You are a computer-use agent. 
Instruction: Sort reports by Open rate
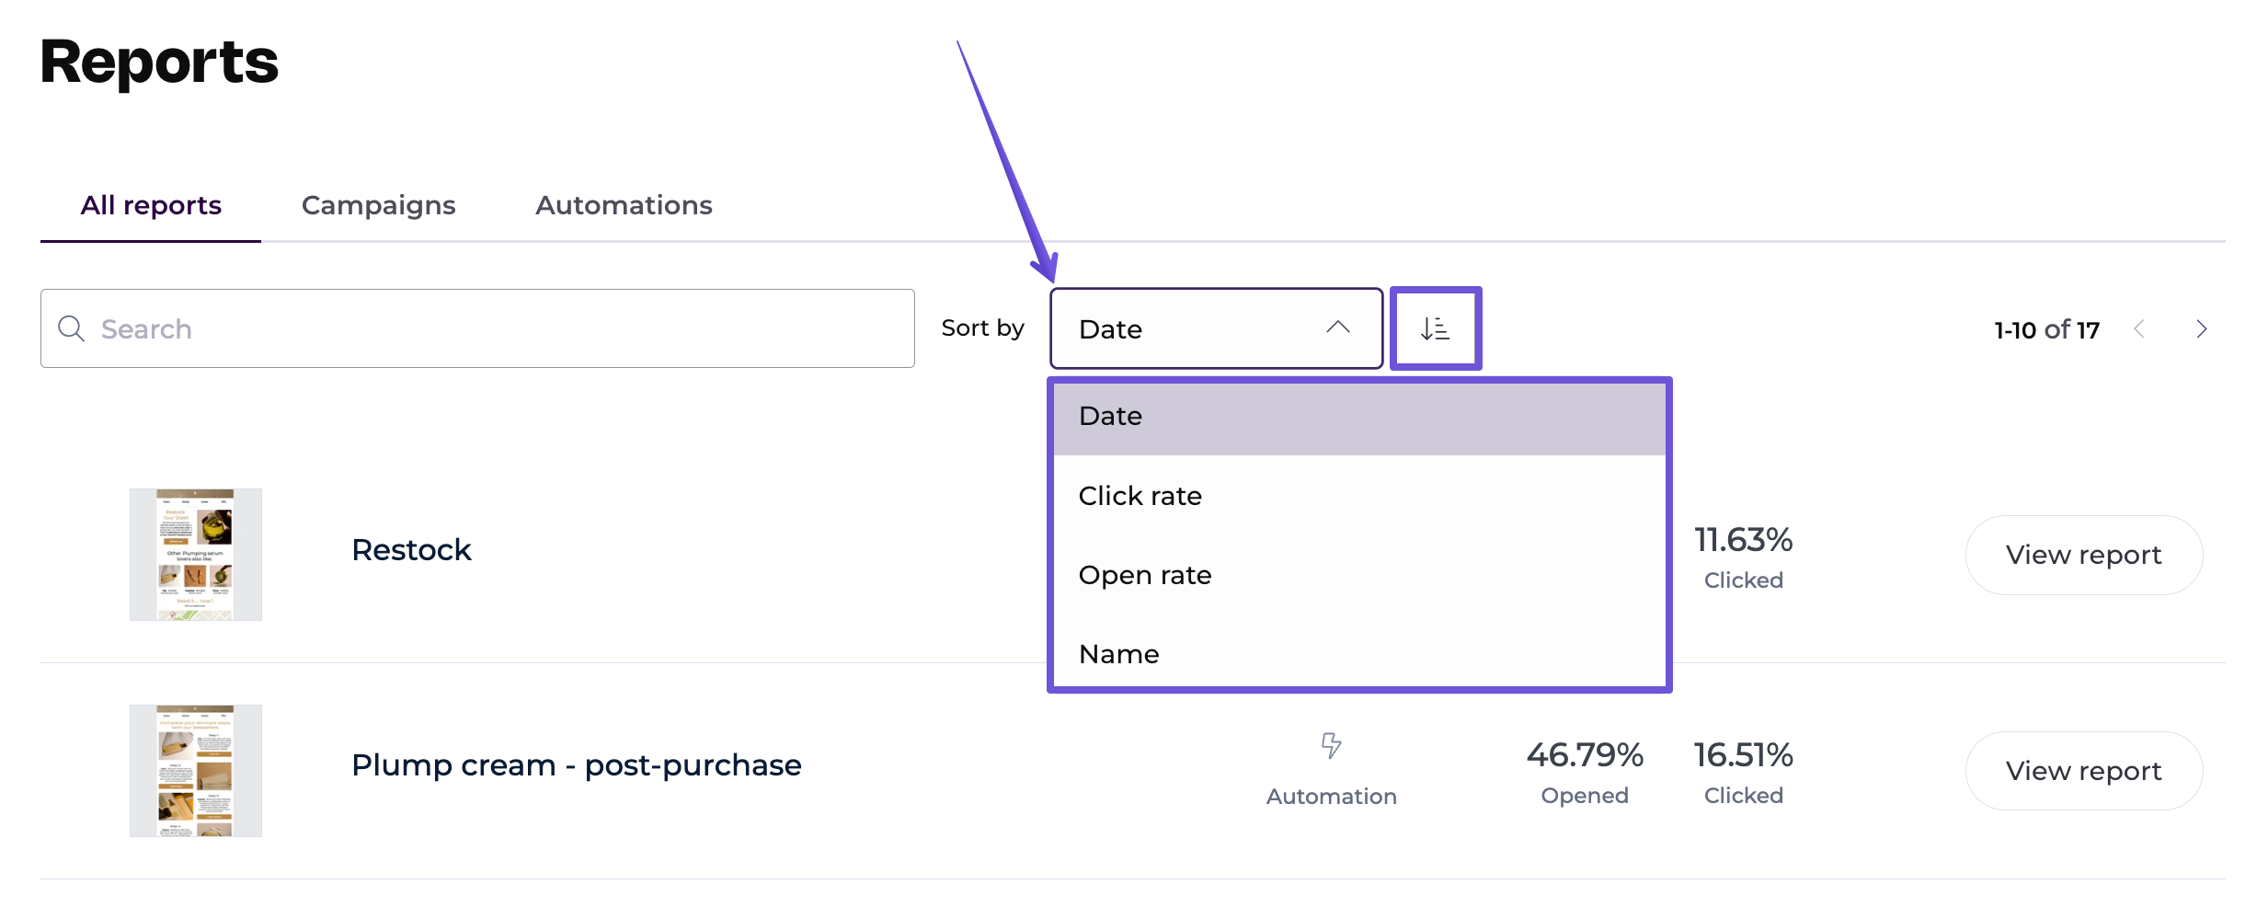(x=1358, y=575)
